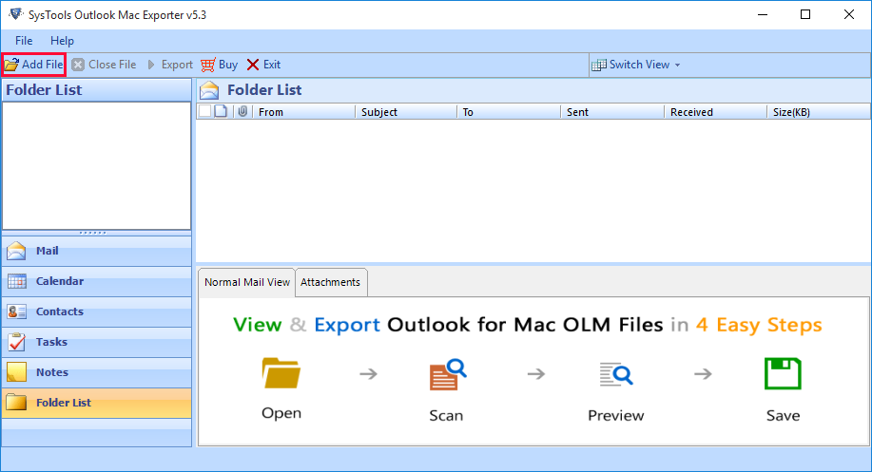Click the envelope icon beside Folder List heading
Image resolution: width=872 pixels, height=472 pixels.
pos(209,90)
